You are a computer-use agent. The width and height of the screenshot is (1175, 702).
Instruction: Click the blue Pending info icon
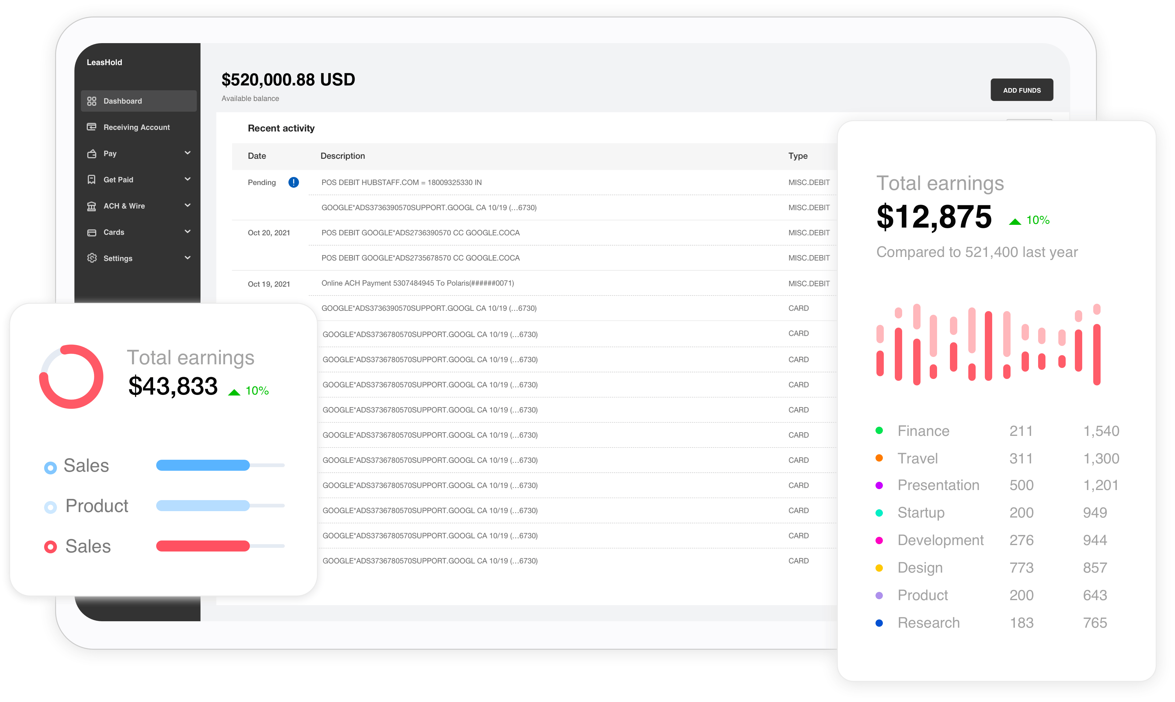point(294,183)
